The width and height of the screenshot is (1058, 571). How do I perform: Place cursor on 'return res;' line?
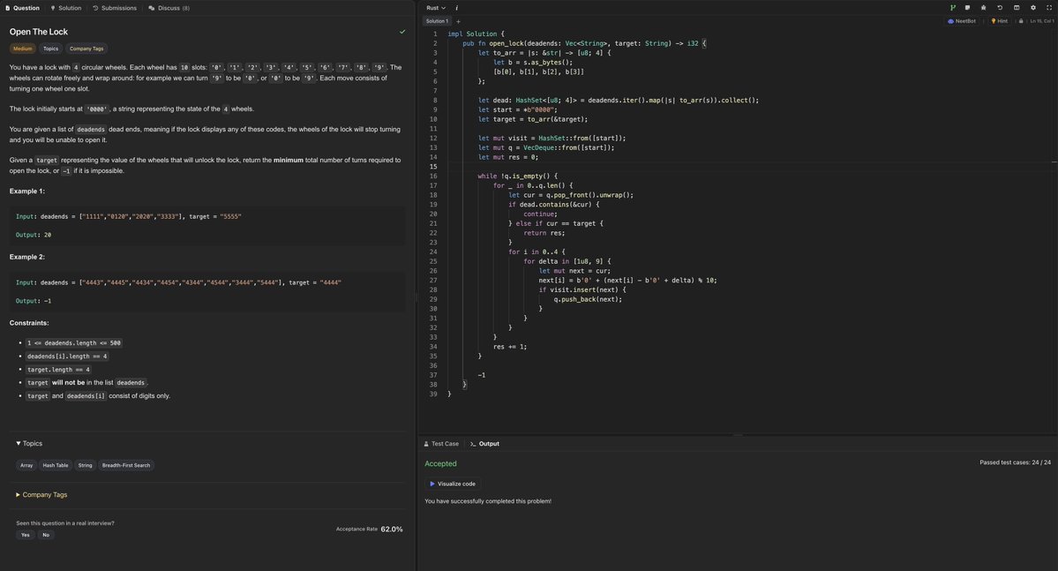tap(544, 233)
